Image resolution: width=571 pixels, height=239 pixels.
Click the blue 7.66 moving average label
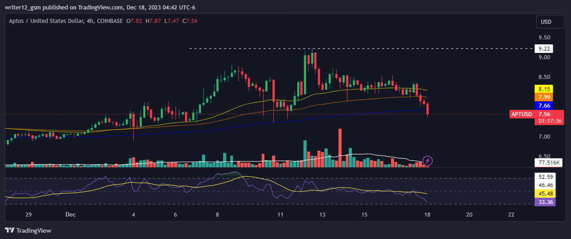[544, 105]
